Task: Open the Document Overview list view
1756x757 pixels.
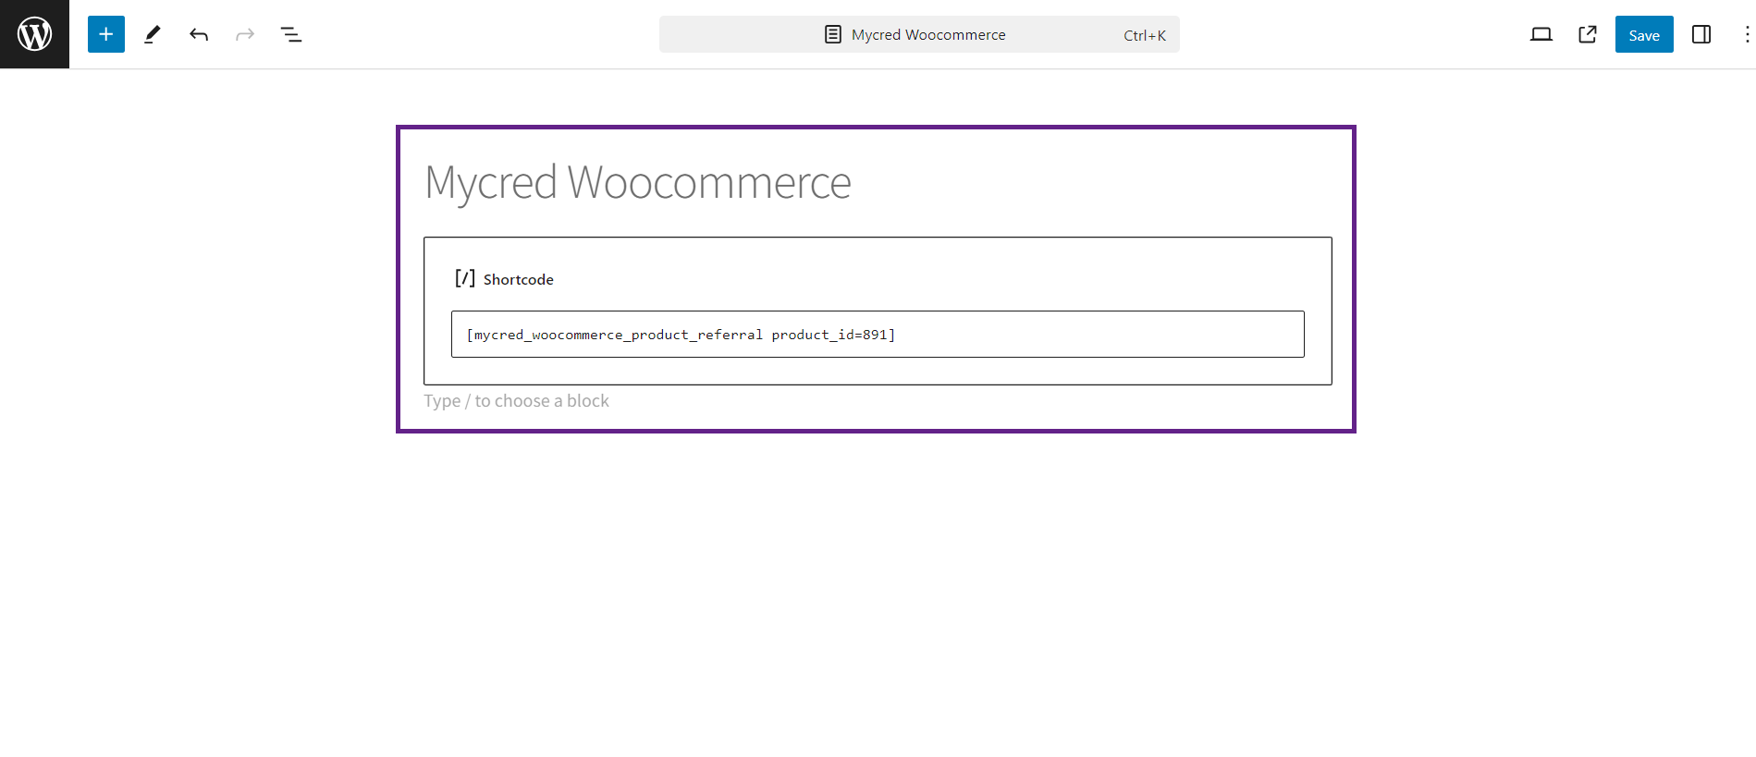Action: pyautogui.click(x=291, y=34)
